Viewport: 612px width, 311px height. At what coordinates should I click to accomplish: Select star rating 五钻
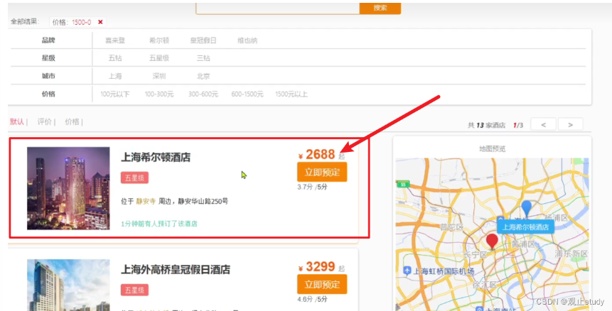point(115,58)
